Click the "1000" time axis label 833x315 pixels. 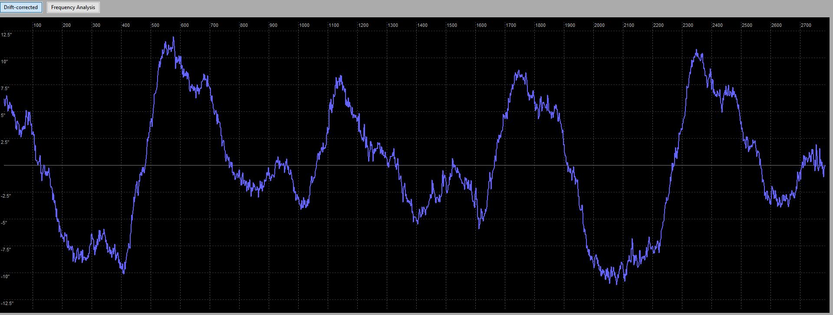pos(304,25)
